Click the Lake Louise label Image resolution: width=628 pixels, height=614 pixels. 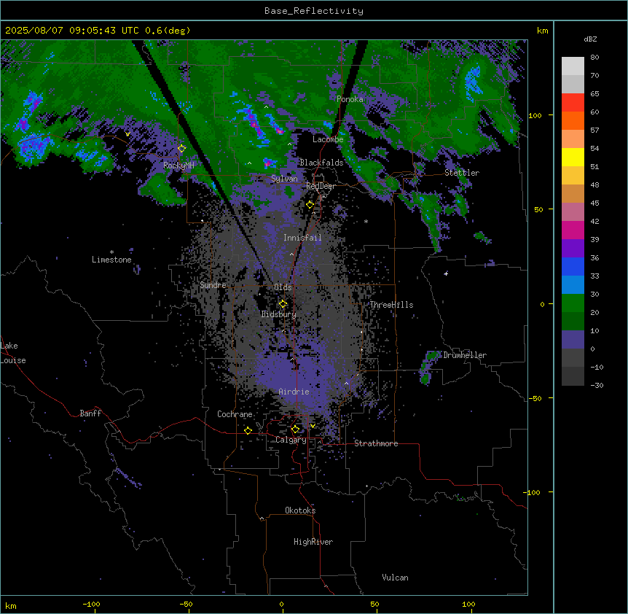click(x=13, y=353)
